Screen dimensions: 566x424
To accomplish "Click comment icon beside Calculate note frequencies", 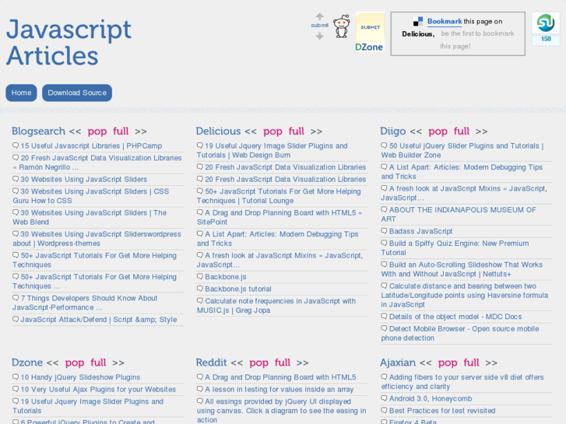I will point(199,300).
